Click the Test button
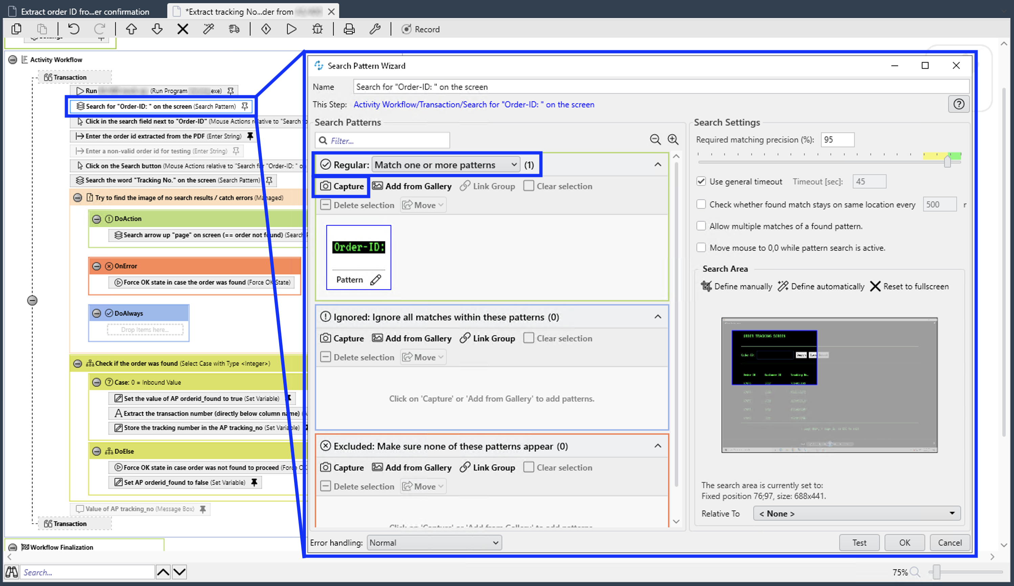The image size is (1014, 586). pos(859,543)
